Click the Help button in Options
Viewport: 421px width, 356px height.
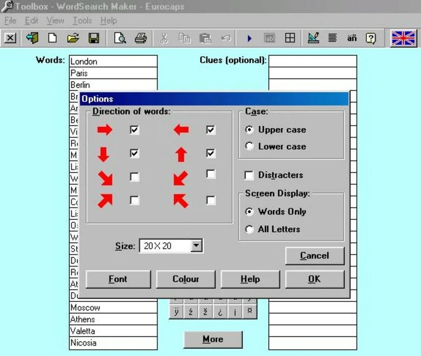click(250, 279)
